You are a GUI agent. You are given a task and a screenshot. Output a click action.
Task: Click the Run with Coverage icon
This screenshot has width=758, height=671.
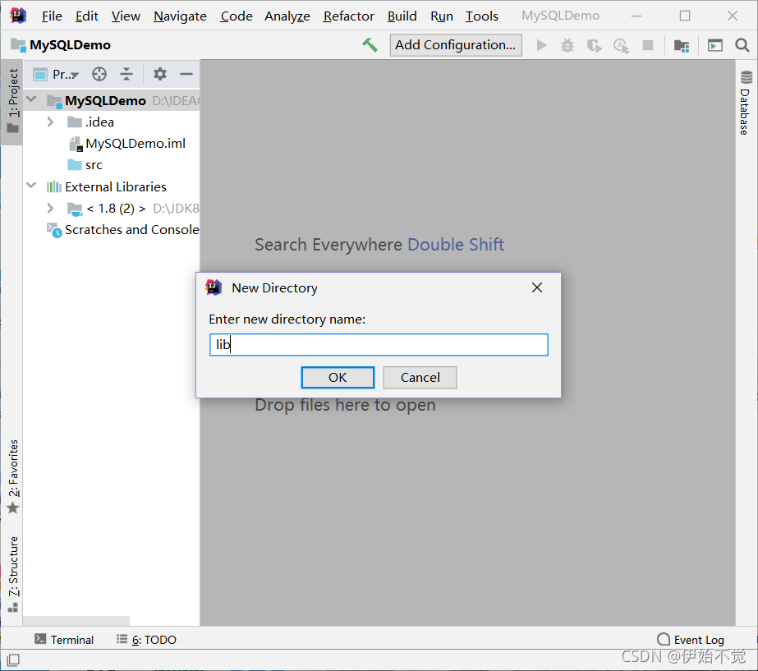click(594, 46)
